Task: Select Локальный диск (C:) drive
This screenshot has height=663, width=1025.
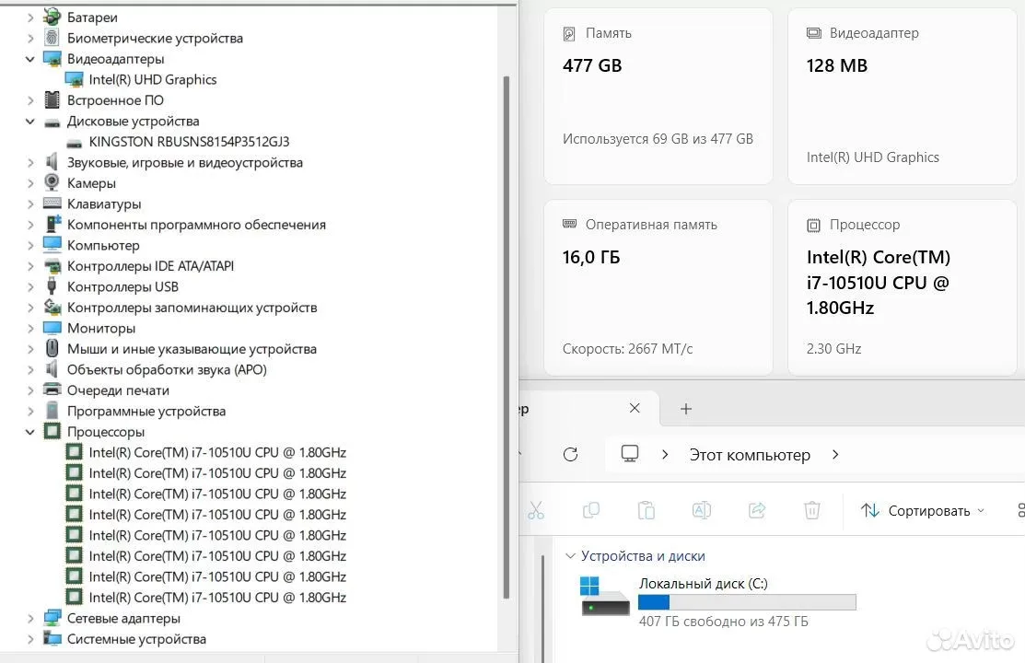Action: click(x=717, y=602)
